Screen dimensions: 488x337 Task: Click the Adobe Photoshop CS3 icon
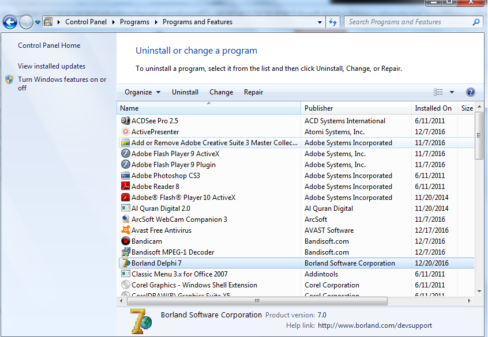[125, 175]
